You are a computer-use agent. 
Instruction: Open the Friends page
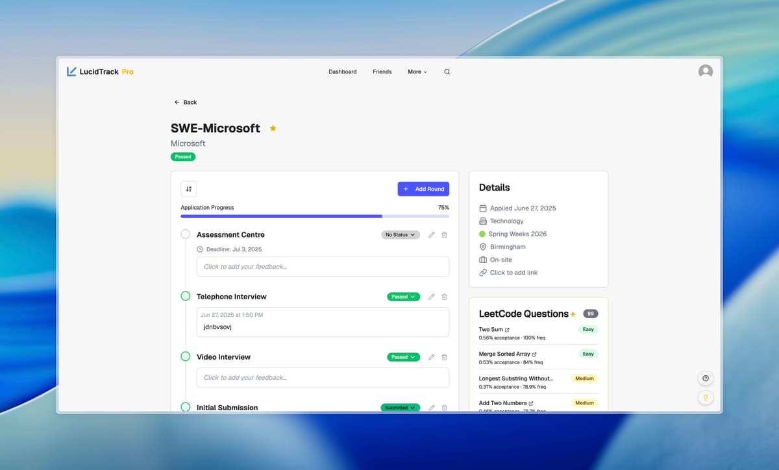tap(382, 72)
